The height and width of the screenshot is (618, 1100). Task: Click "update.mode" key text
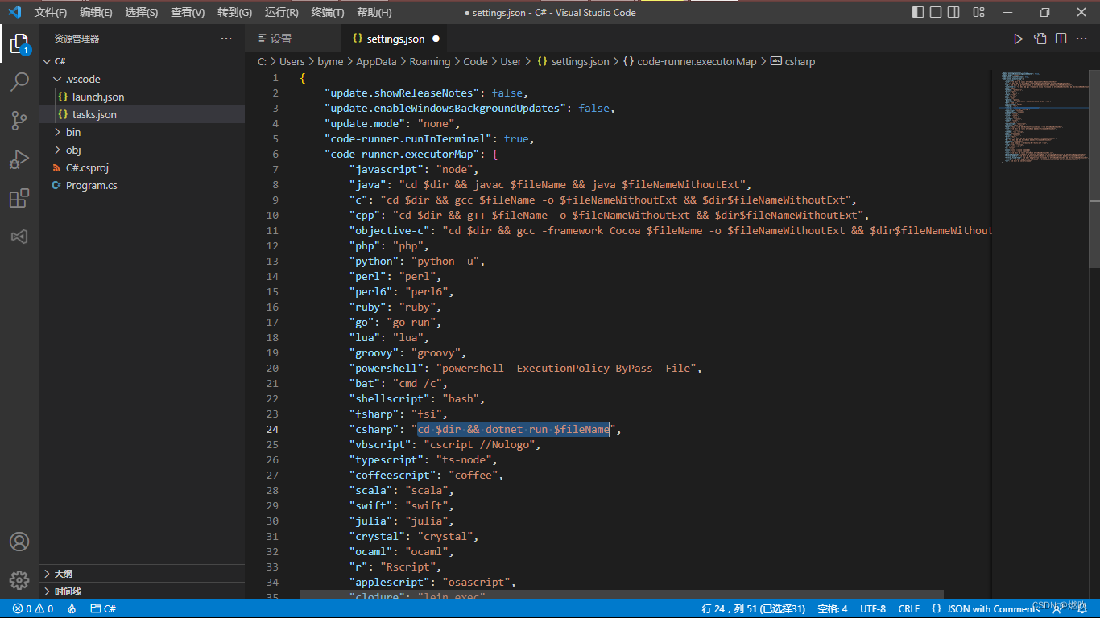(x=364, y=123)
